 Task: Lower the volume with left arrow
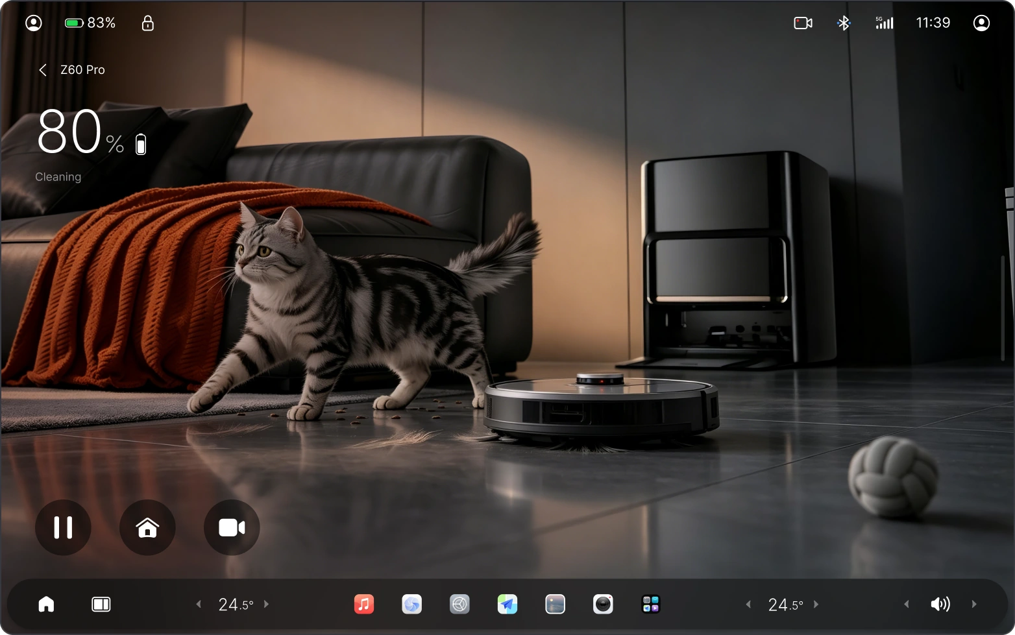907,604
